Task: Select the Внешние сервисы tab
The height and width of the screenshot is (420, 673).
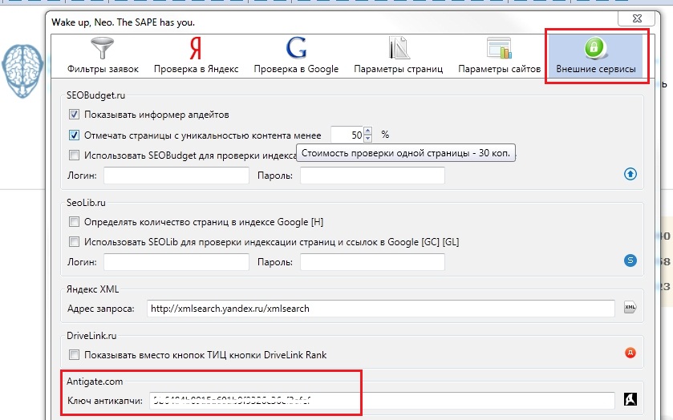Action: pos(596,56)
